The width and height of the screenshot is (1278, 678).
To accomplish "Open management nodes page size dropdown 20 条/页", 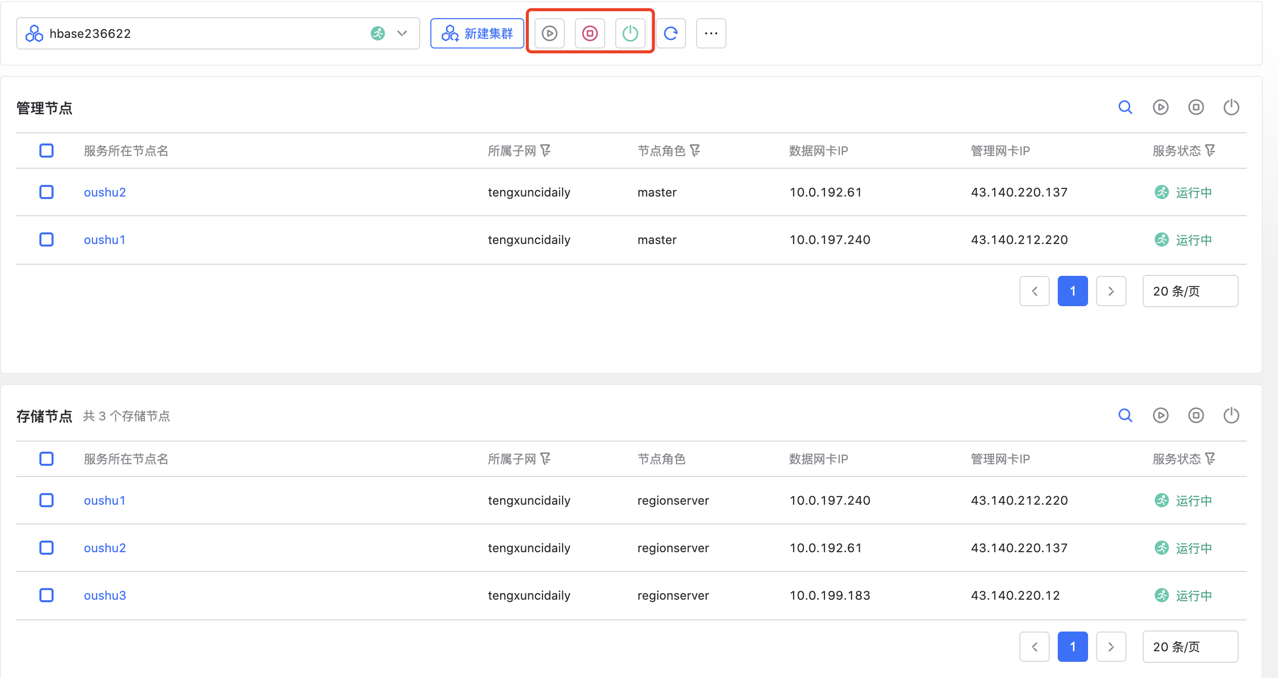I will click(x=1190, y=291).
